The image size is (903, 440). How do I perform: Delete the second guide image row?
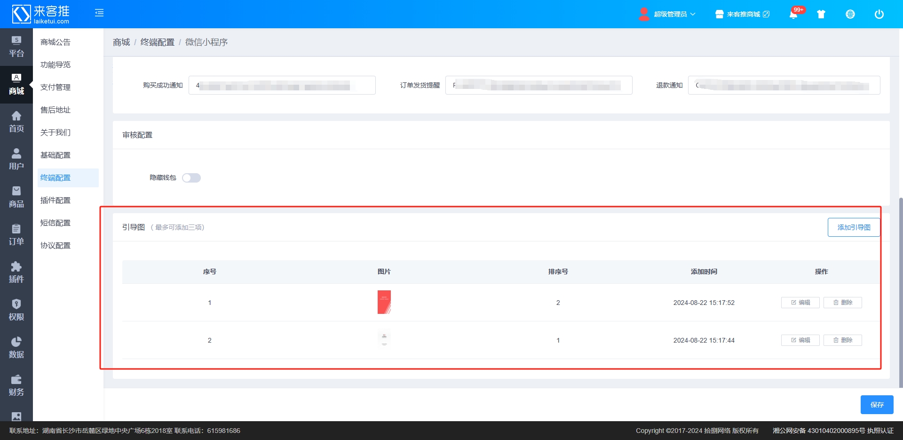[842, 340]
